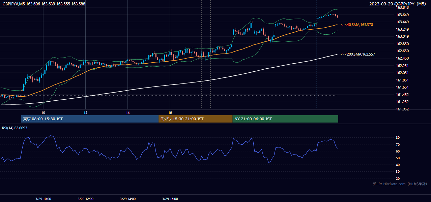The image size is (431, 202).
Task: Click the 161.052 price axis label
Action: click(402, 109)
